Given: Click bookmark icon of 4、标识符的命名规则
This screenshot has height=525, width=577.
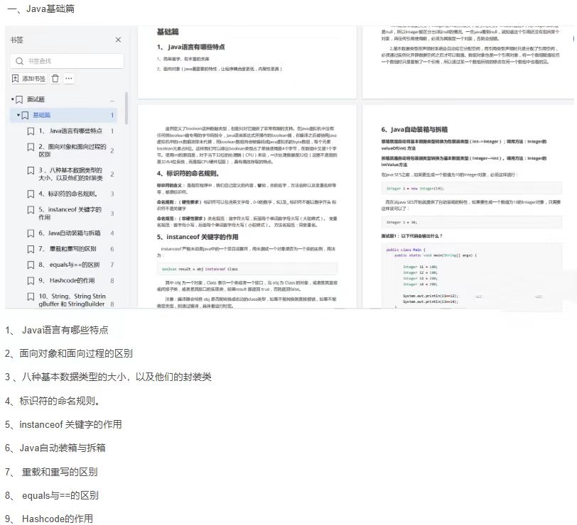Looking at the screenshot, I should tap(31, 194).
